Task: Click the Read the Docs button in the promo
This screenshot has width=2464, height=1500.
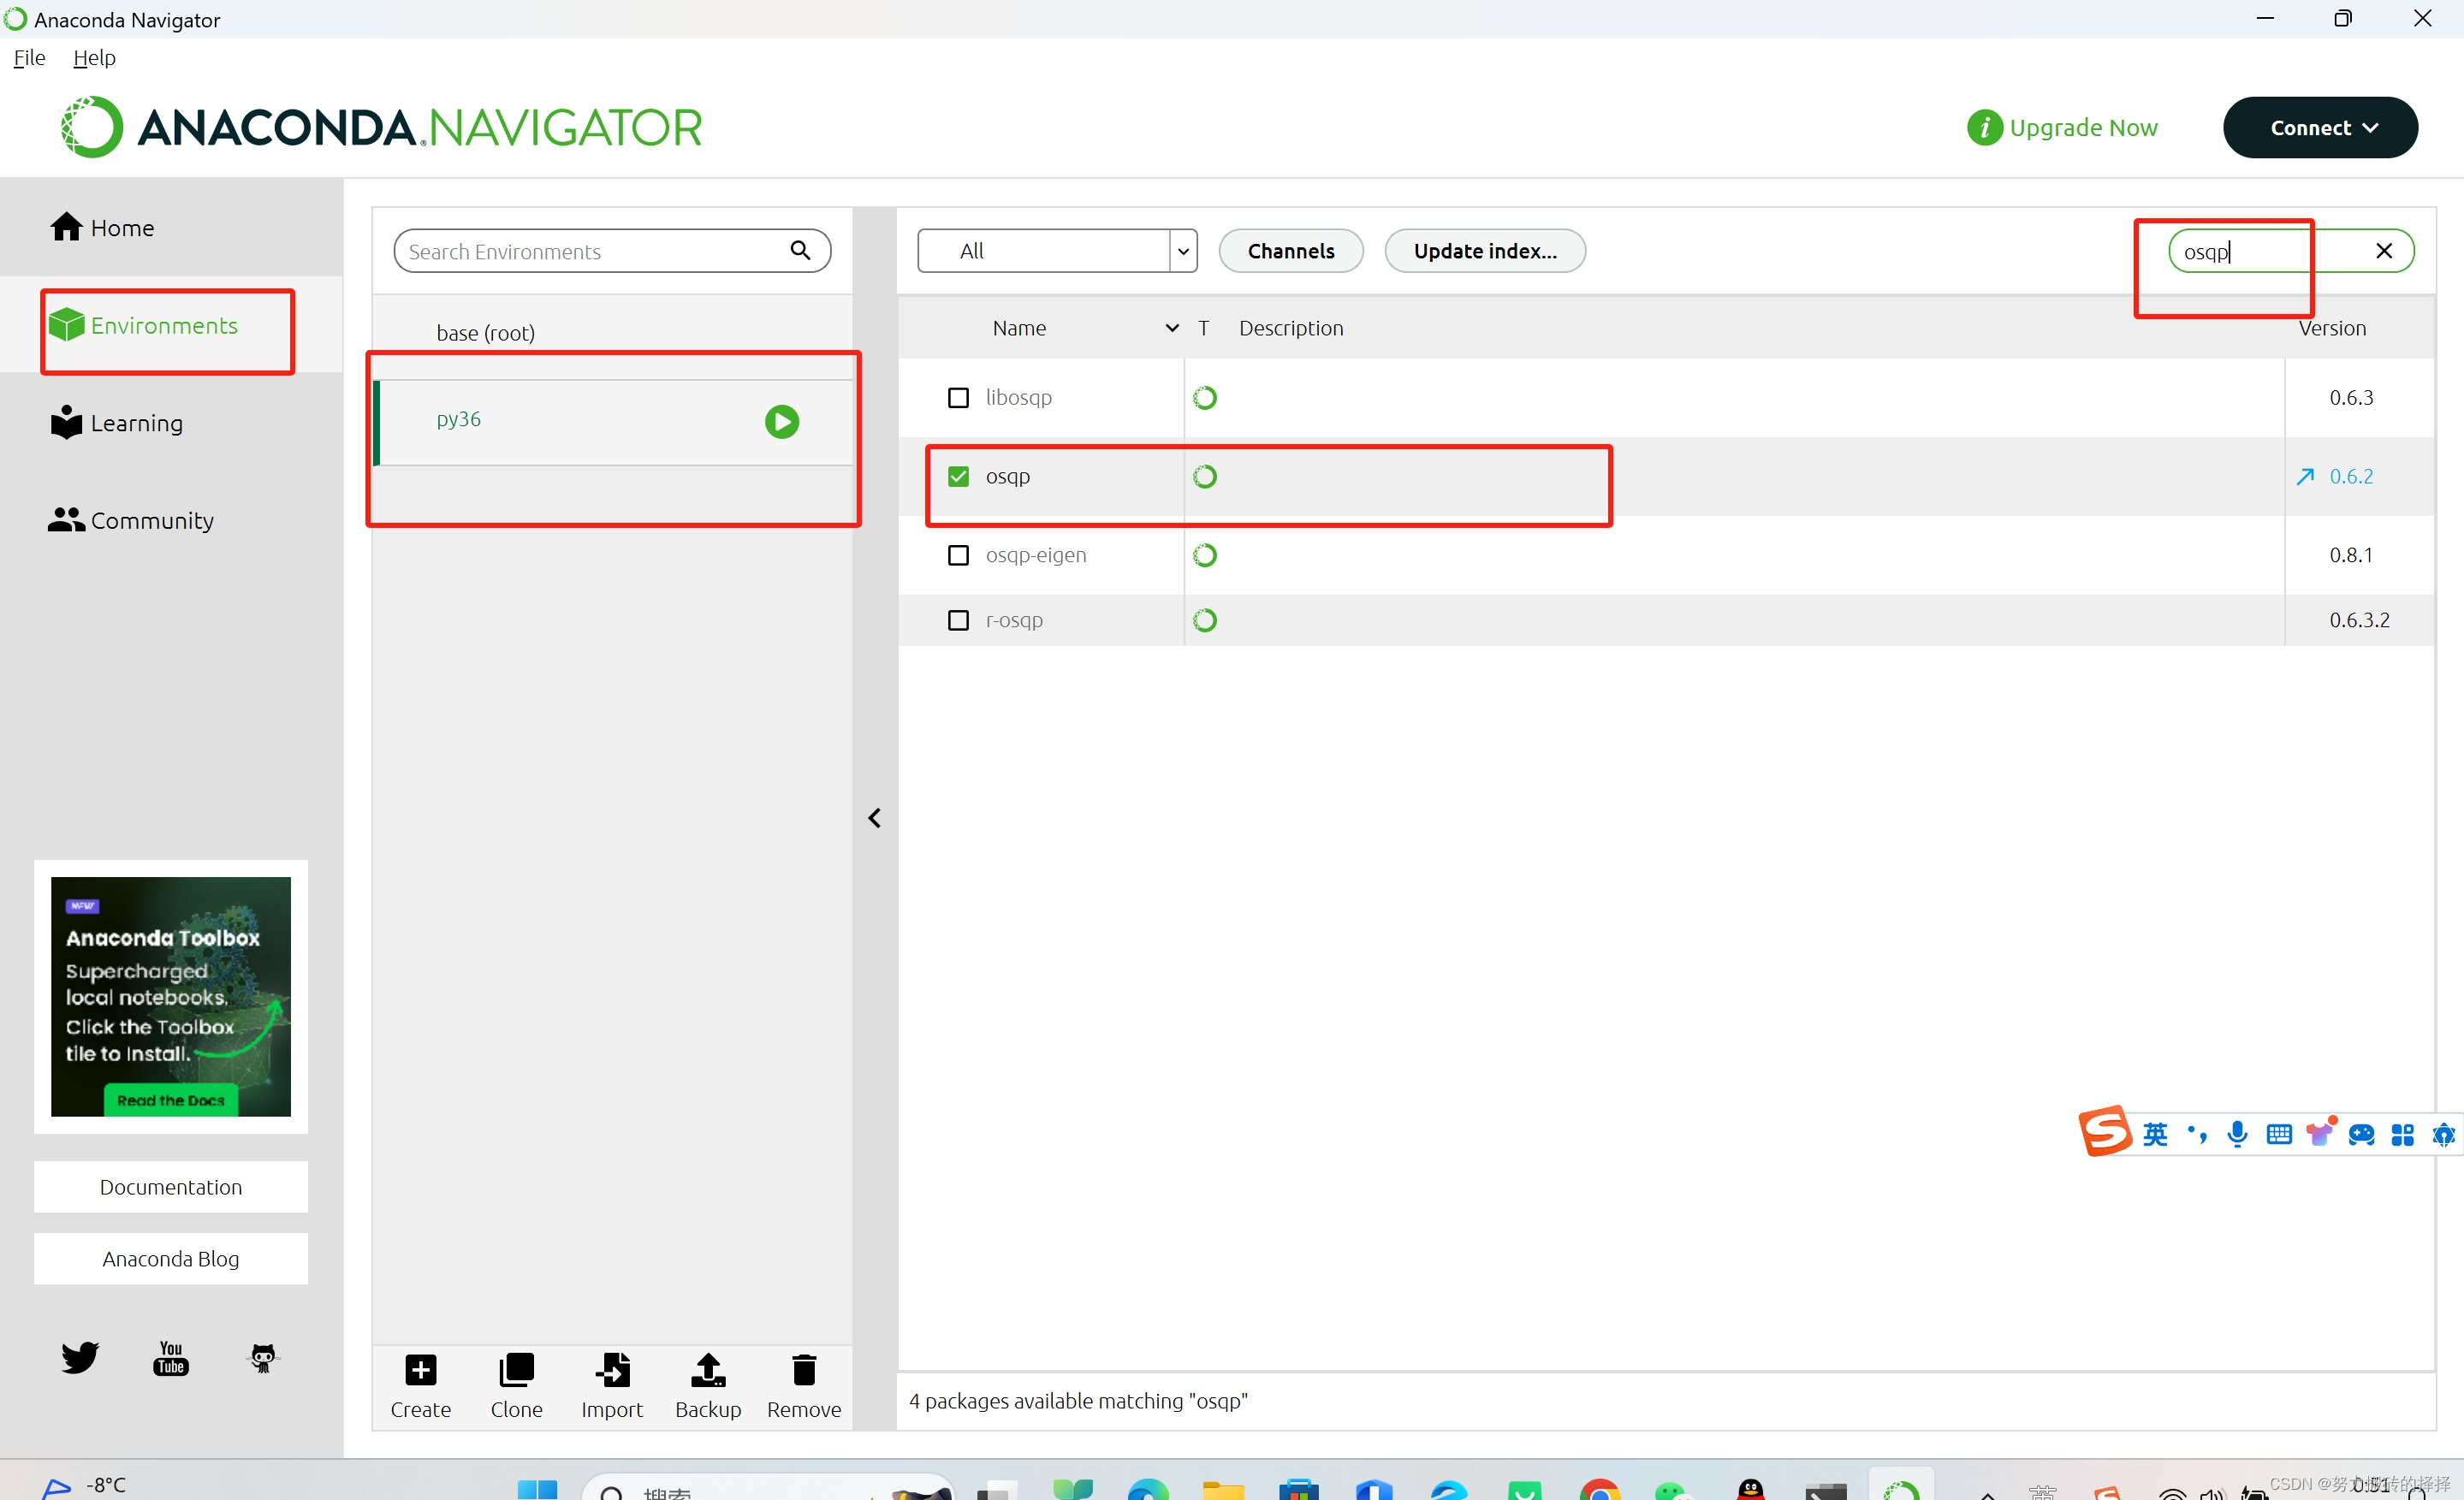Action: [x=171, y=1101]
